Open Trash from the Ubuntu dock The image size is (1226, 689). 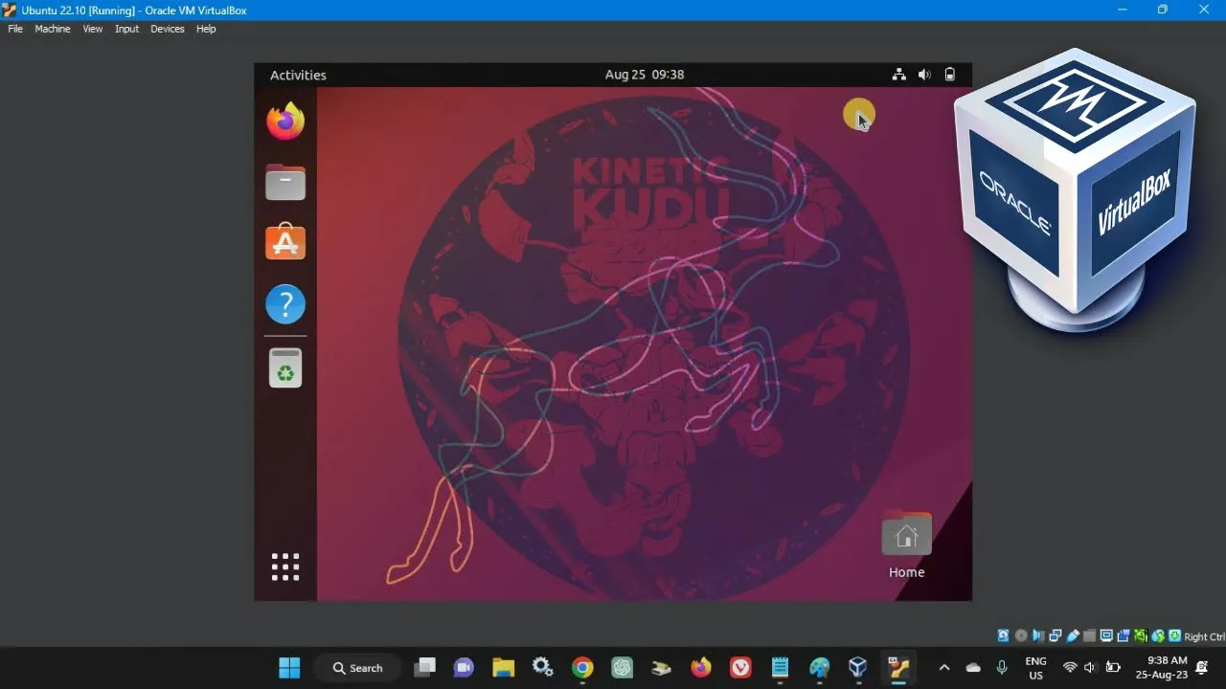(x=285, y=368)
